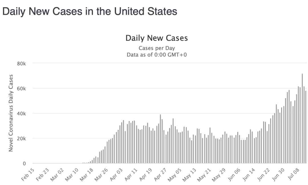Viewport: 308px width, 185px height.
Task: Click the 80k y-axis label
Action: (21, 64)
